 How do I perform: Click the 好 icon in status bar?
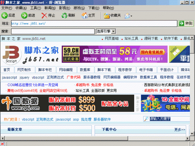(2, 144)
